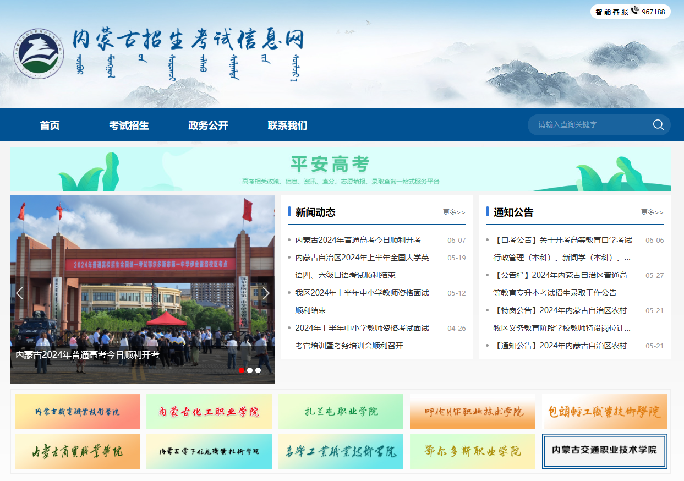The height and width of the screenshot is (481, 684).
Task: Click the phone icon beside 智能客服
Action: [634, 11]
